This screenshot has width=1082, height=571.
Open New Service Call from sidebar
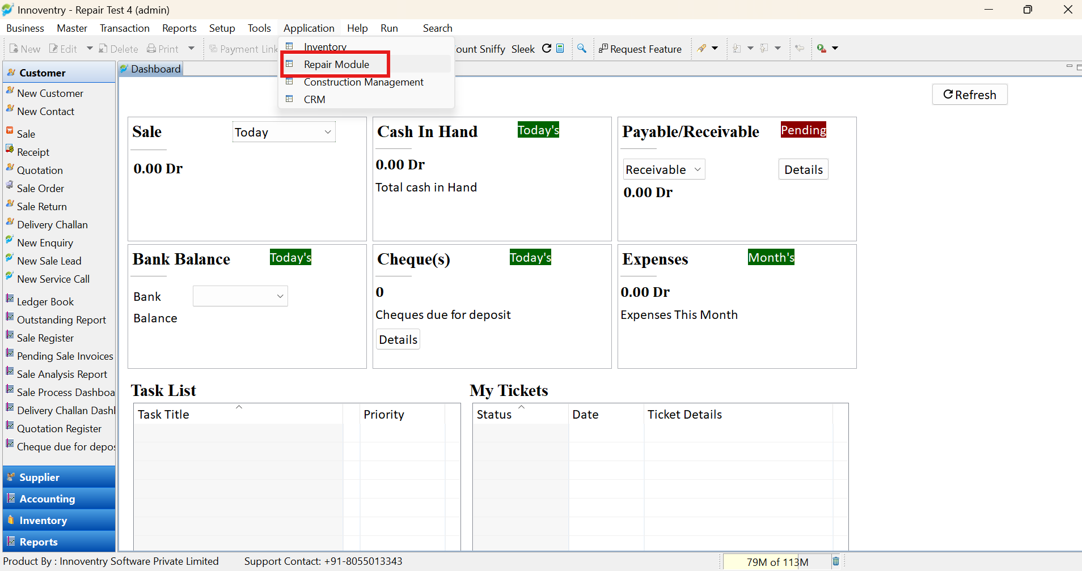(x=53, y=279)
